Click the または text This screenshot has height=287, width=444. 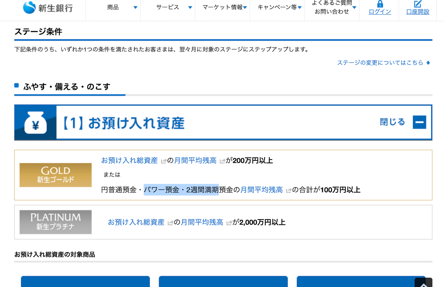[112, 175]
